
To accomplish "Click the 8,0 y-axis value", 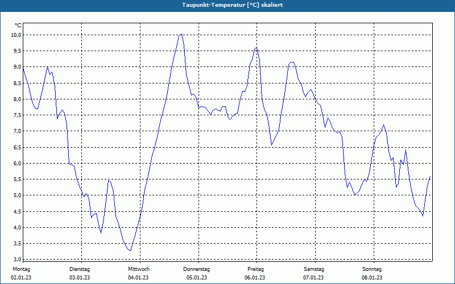I will tap(18, 99).
